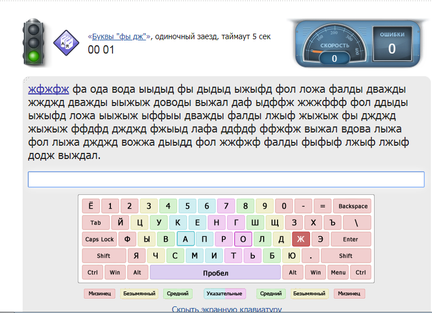The height and width of the screenshot is (313, 432).
Task: Click the Ё key on the on-screen keyboard
Action: [x=90, y=206]
